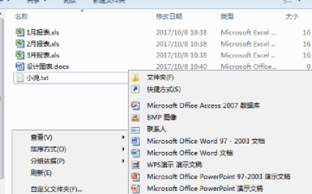Expand the 排序方式(O) submenu arrow
312x194 pixels.
[123, 149]
